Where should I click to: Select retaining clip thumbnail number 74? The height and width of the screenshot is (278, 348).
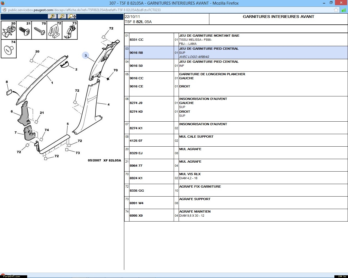point(9,49)
